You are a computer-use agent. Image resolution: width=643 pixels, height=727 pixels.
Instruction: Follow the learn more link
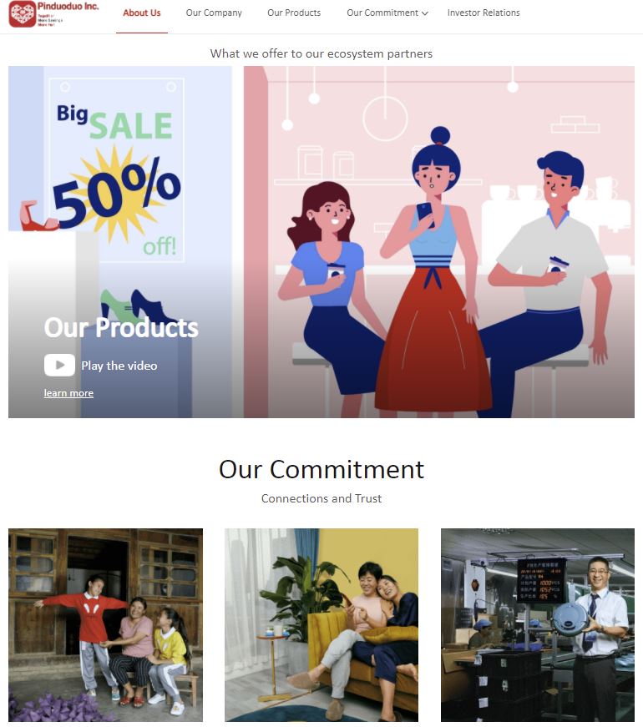point(68,393)
